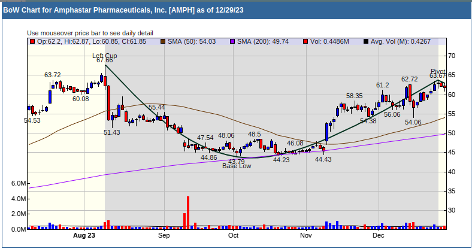
Task: Click the purple SMA (200) legend swatch
Action: pyautogui.click(x=232, y=41)
